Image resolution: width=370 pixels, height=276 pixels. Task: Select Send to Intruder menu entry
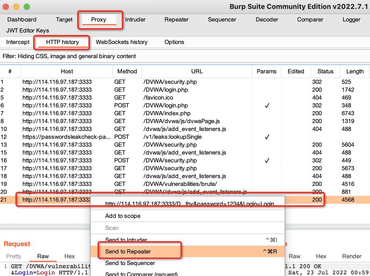tap(188, 240)
